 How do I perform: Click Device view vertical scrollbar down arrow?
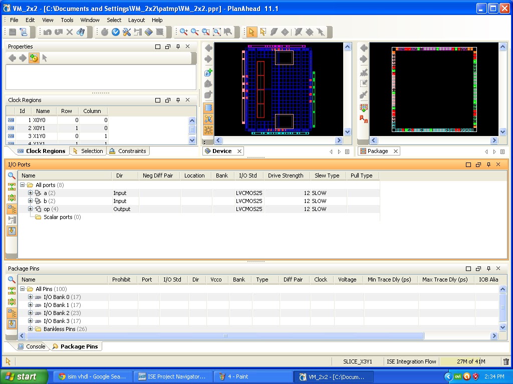[x=348, y=132]
